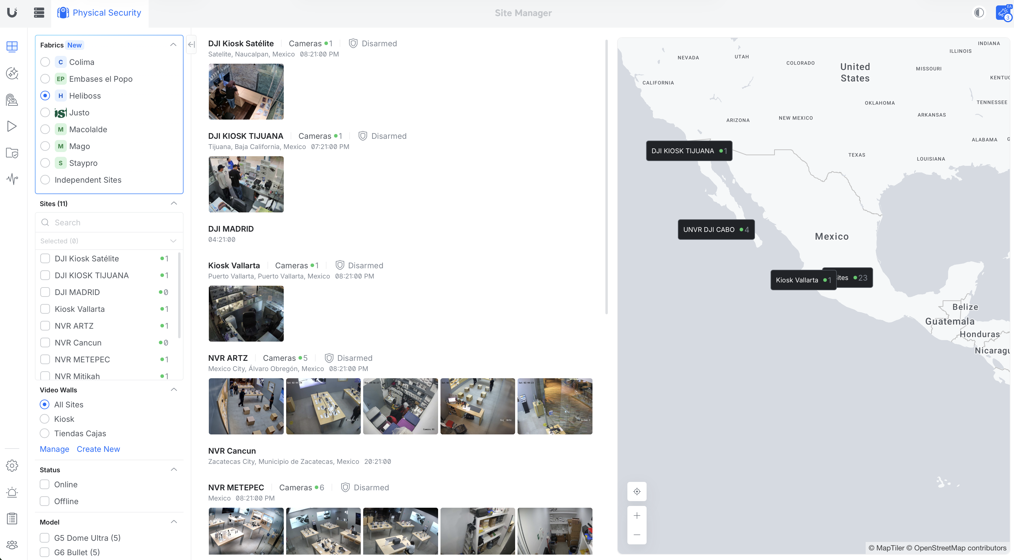Open the Selected (0) dropdown
Image resolution: width=1014 pixels, height=560 pixels.
point(109,241)
